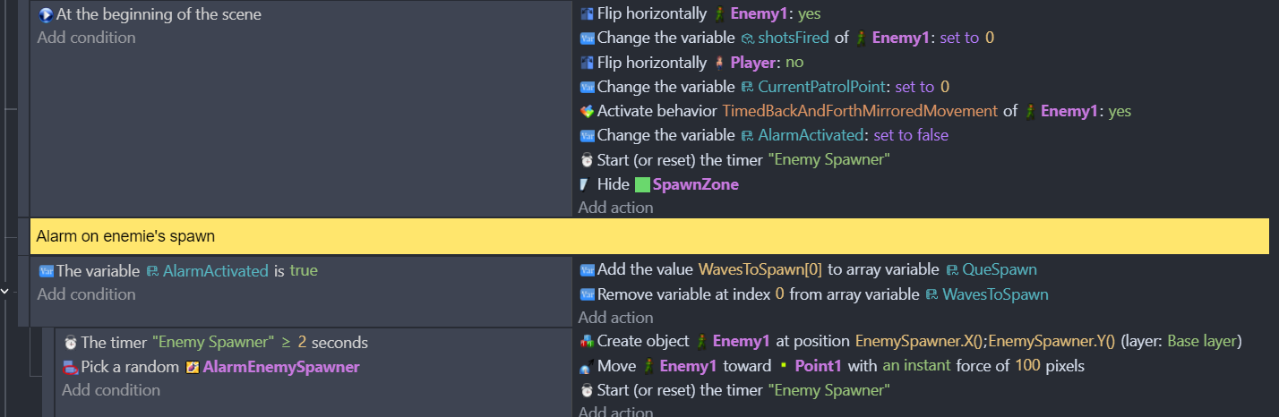The image size is (1279, 417).
Task: Click 'Add condition' under 'At the beginning of the scene'
Action: tap(86, 38)
